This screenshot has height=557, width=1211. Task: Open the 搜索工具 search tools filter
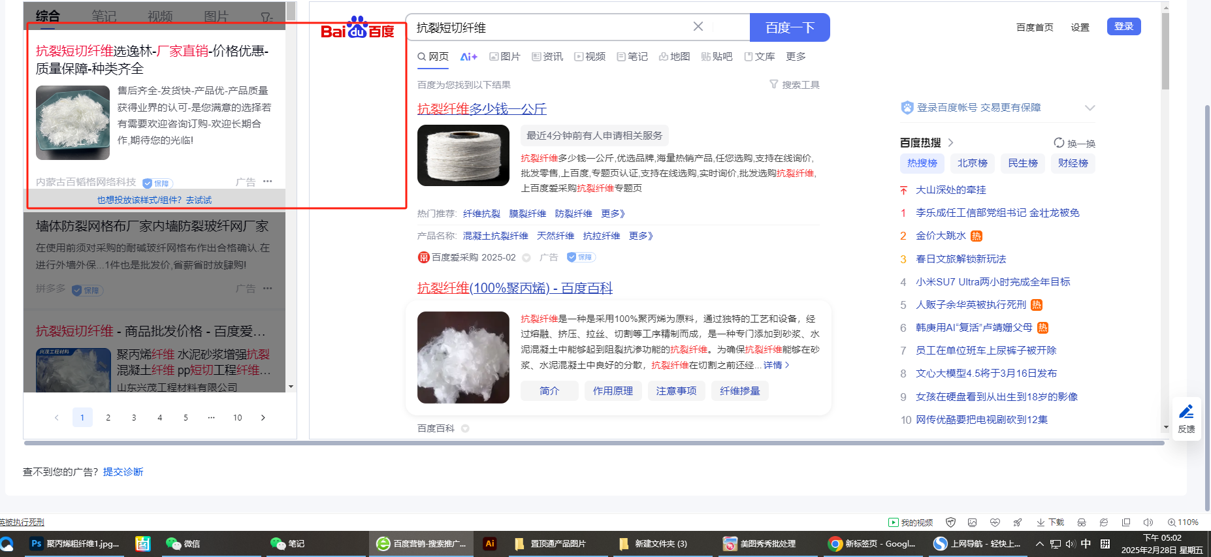point(794,85)
